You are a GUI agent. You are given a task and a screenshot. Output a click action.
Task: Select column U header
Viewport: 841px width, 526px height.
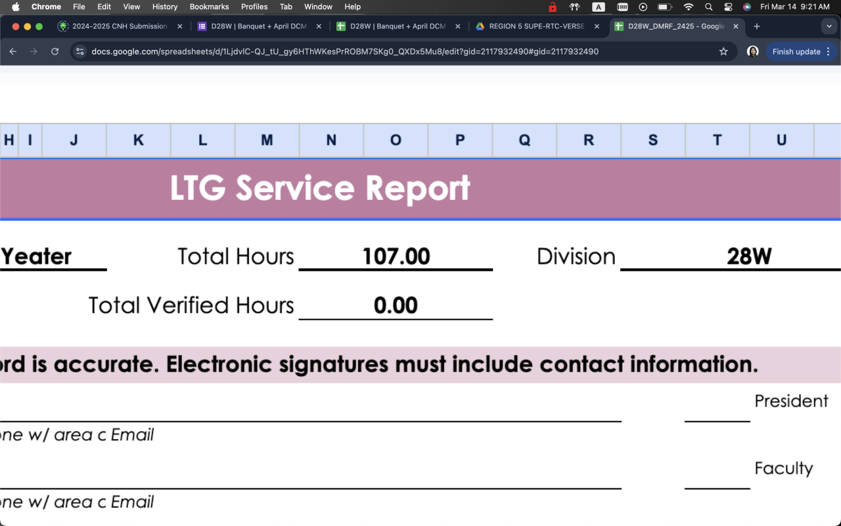click(x=782, y=140)
